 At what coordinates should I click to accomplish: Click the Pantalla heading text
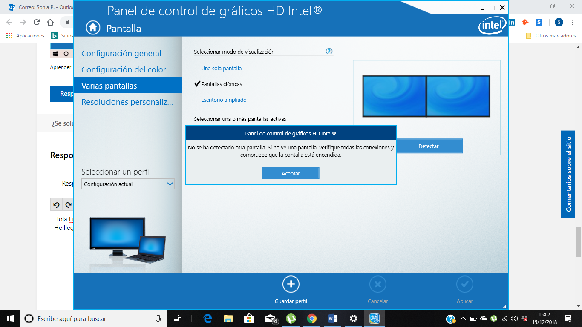pos(124,28)
